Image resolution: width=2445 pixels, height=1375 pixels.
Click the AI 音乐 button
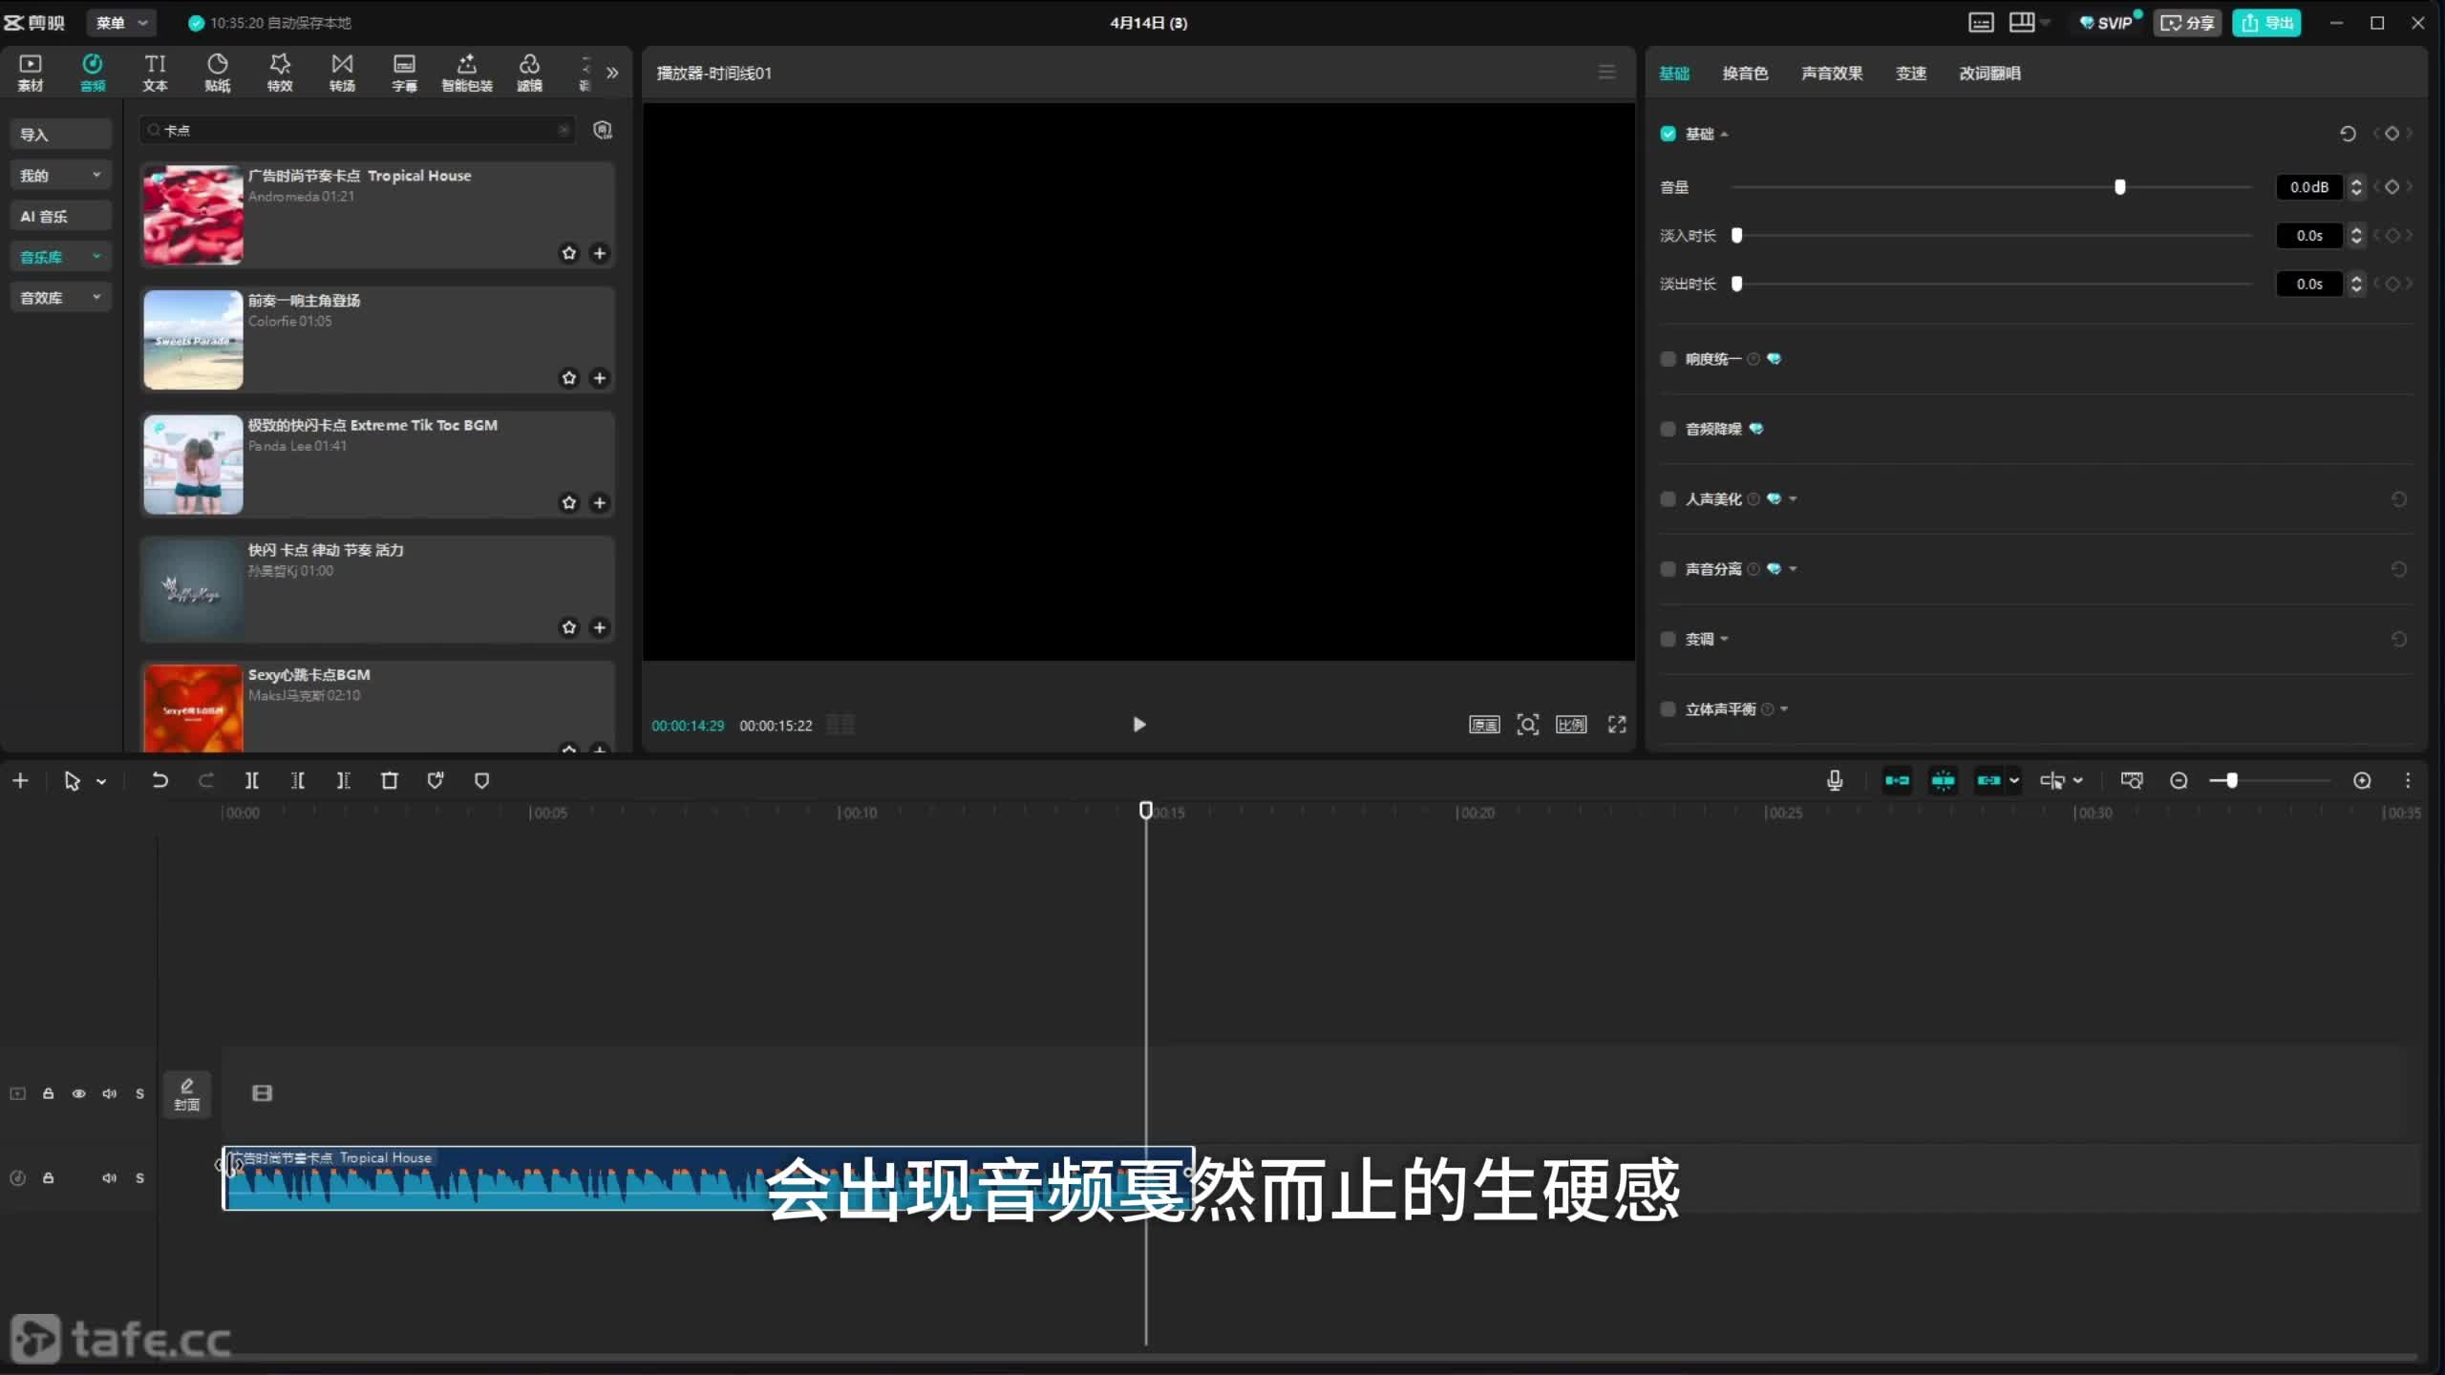pos(60,216)
